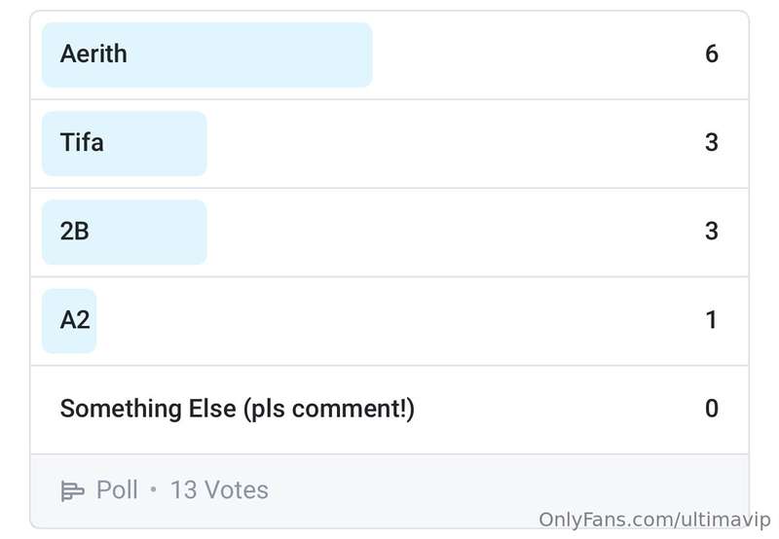Vote for Tifa in the poll
The height and width of the screenshot is (539, 779).
coord(389,143)
